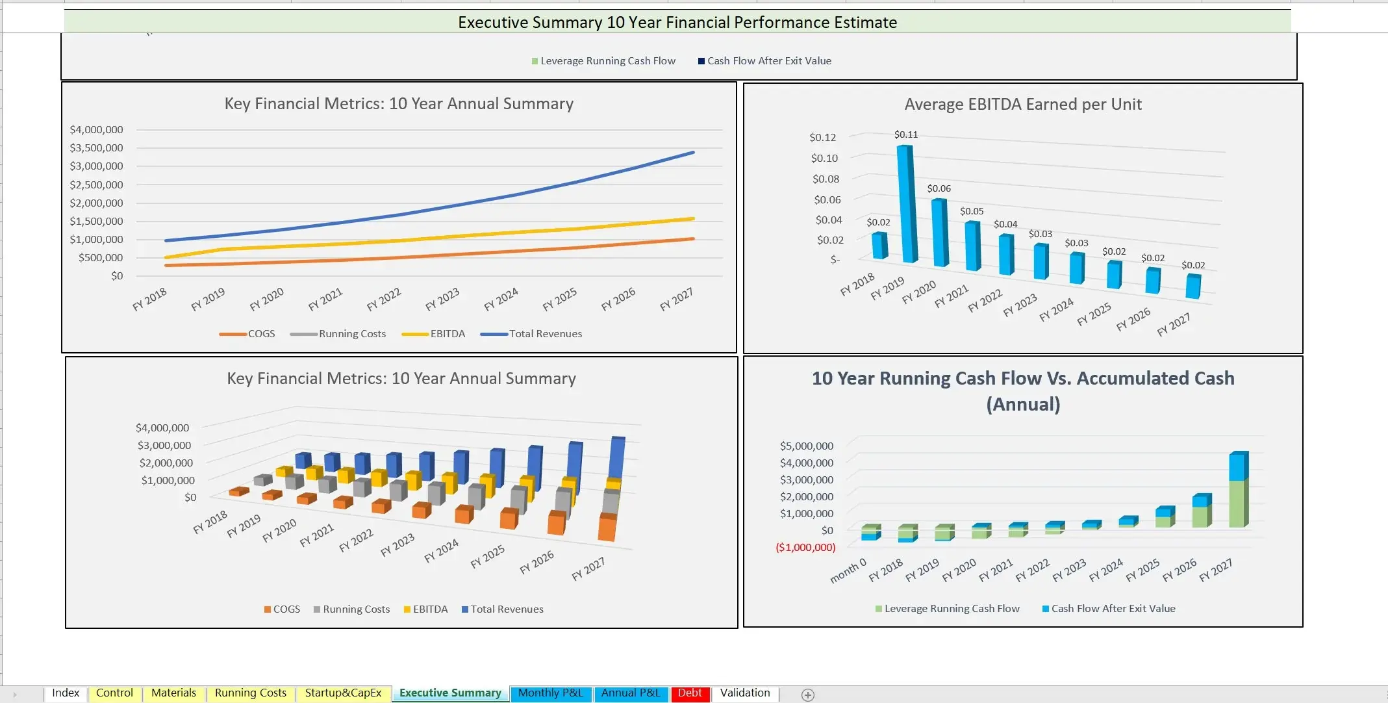Click the Total Revenues legend marker
Screen dimensions: 1388x703
pos(493,333)
